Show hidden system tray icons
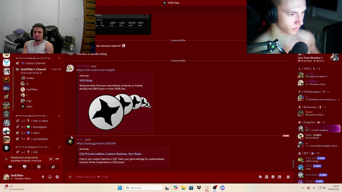Image resolution: width=342 pixels, height=192 pixels. 302,188
